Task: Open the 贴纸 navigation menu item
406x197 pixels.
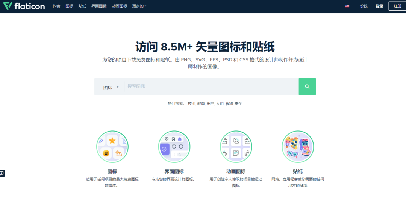Action: click(82, 6)
